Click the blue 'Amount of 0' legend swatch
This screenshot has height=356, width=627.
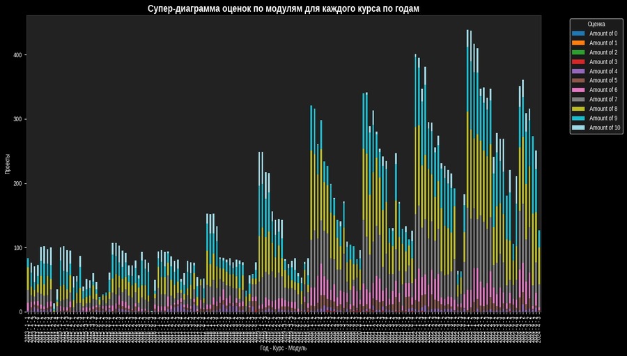coord(578,33)
